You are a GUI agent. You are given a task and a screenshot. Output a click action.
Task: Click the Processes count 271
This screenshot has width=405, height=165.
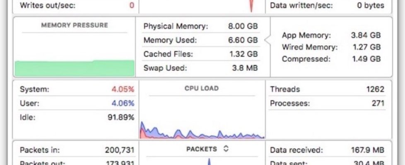[378, 103]
